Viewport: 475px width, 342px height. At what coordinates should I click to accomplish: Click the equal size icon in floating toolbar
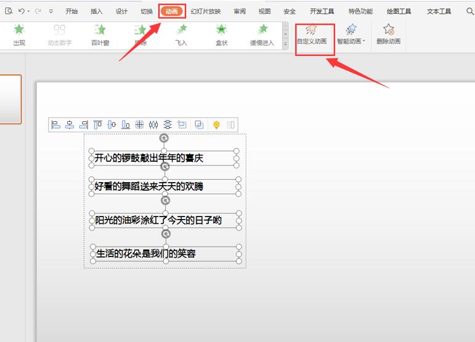[x=182, y=125]
